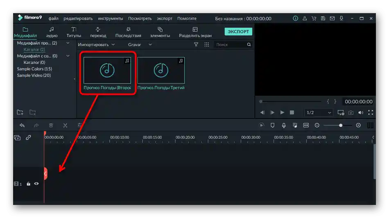
Task: Hide track 1 with eye icon
Action: tap(36, 184)
